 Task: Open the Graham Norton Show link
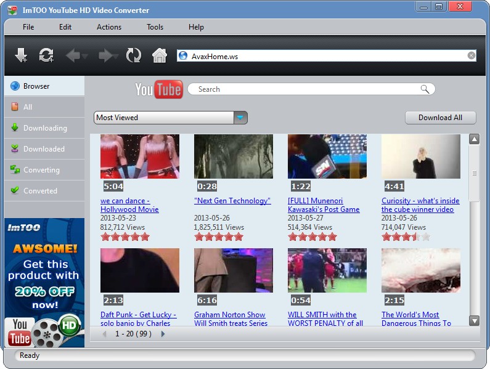coord(231,318)
